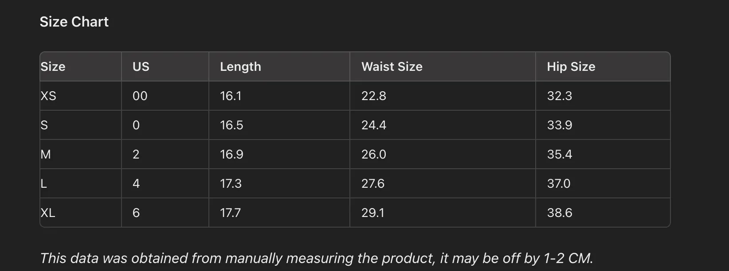Click the M size row label
This screenshot has height=271, width=729.
(x=81, y=154)
